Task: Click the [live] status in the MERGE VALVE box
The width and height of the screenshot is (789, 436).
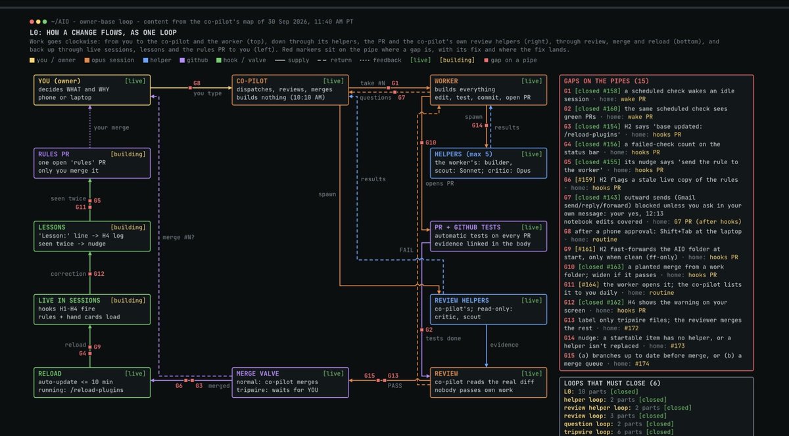Action: coord(333,373)
